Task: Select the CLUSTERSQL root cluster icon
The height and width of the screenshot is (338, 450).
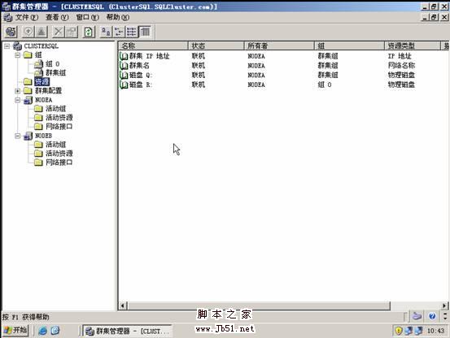Action: pyautogui.click(x=18, y=46)
